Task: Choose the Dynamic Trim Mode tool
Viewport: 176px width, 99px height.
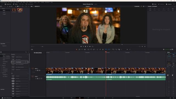Action: pos(82,50)
